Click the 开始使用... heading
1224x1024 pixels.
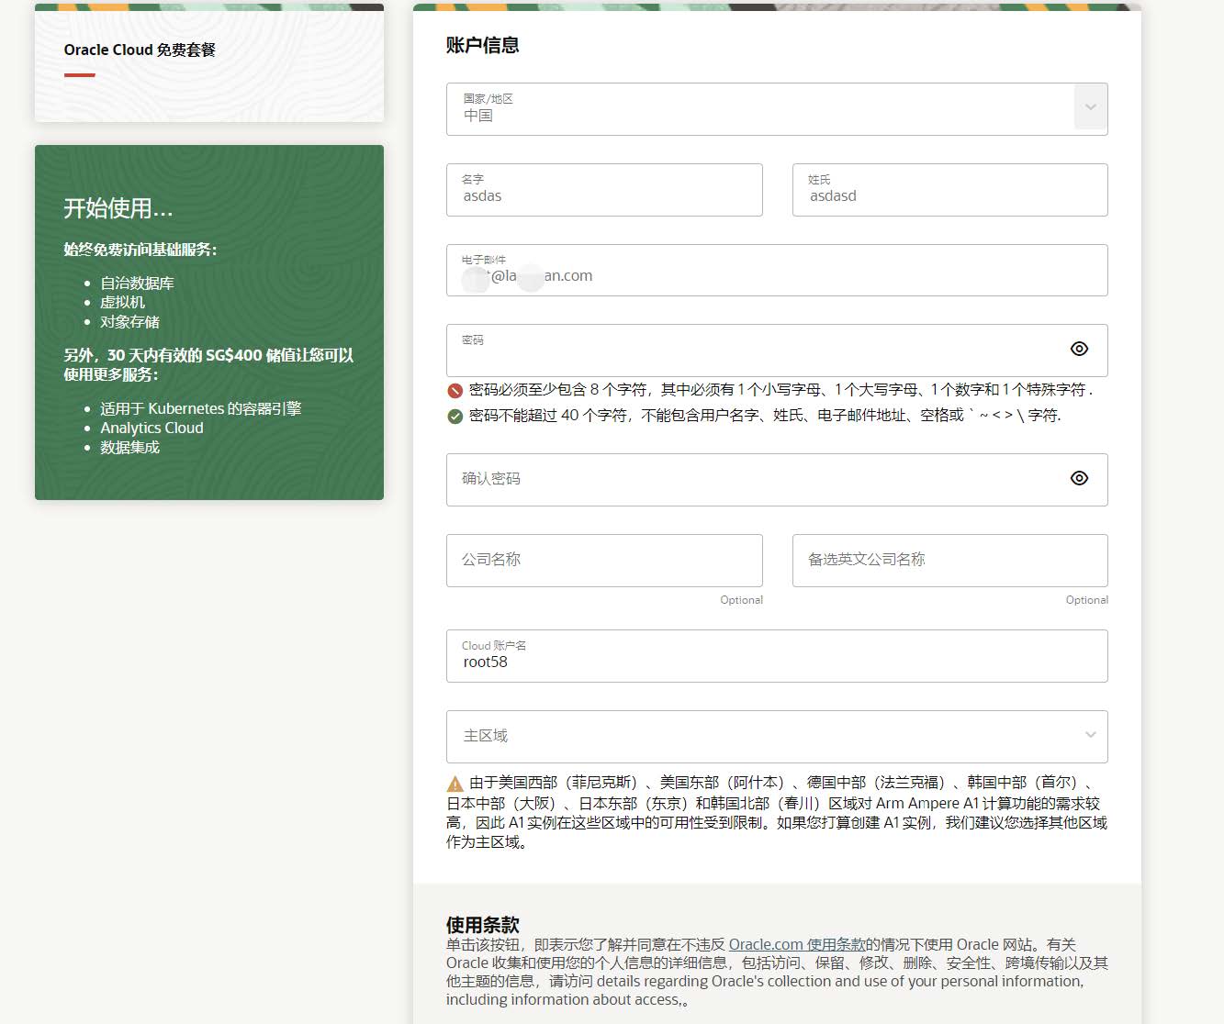(x=118, y=208)
